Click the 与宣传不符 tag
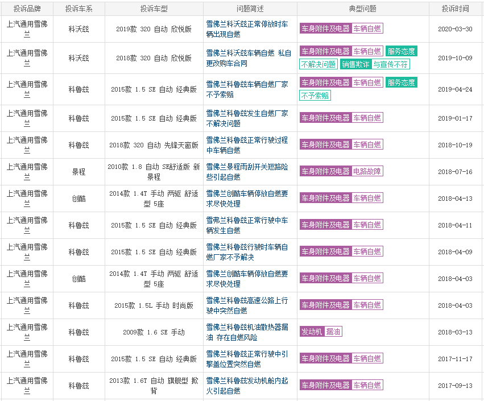 click(x=390, y=64)
